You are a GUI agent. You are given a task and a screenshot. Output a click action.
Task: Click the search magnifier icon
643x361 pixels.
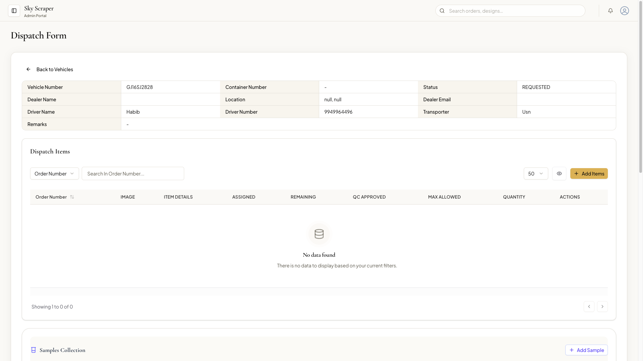[442, 11]
